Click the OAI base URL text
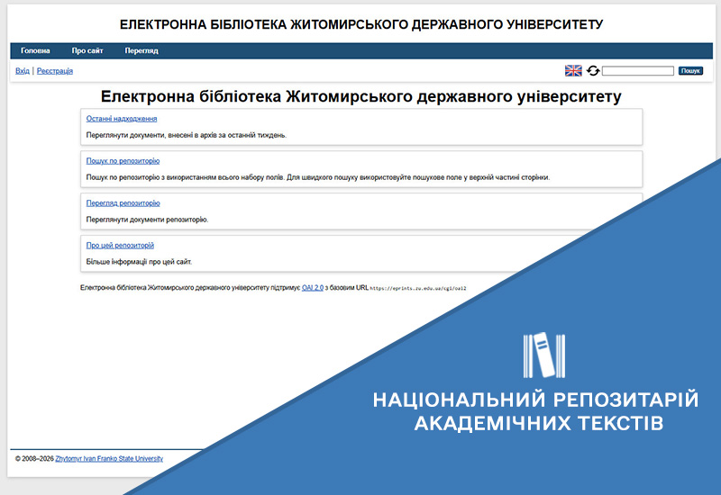 [418, 288]
